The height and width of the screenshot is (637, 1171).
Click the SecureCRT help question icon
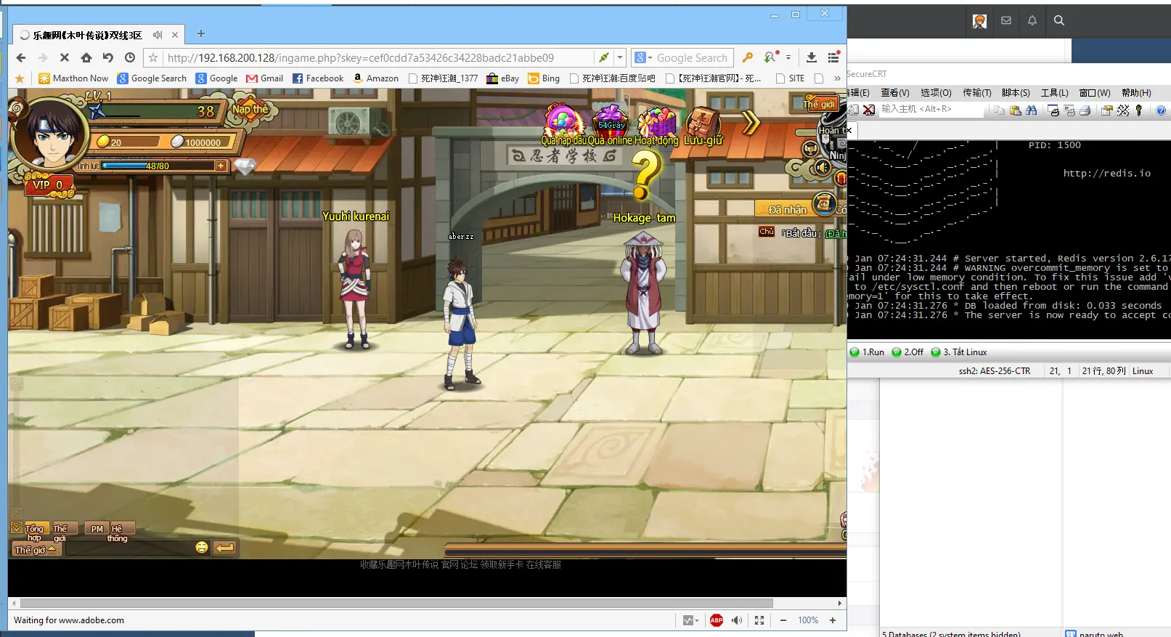[1161, 110]
